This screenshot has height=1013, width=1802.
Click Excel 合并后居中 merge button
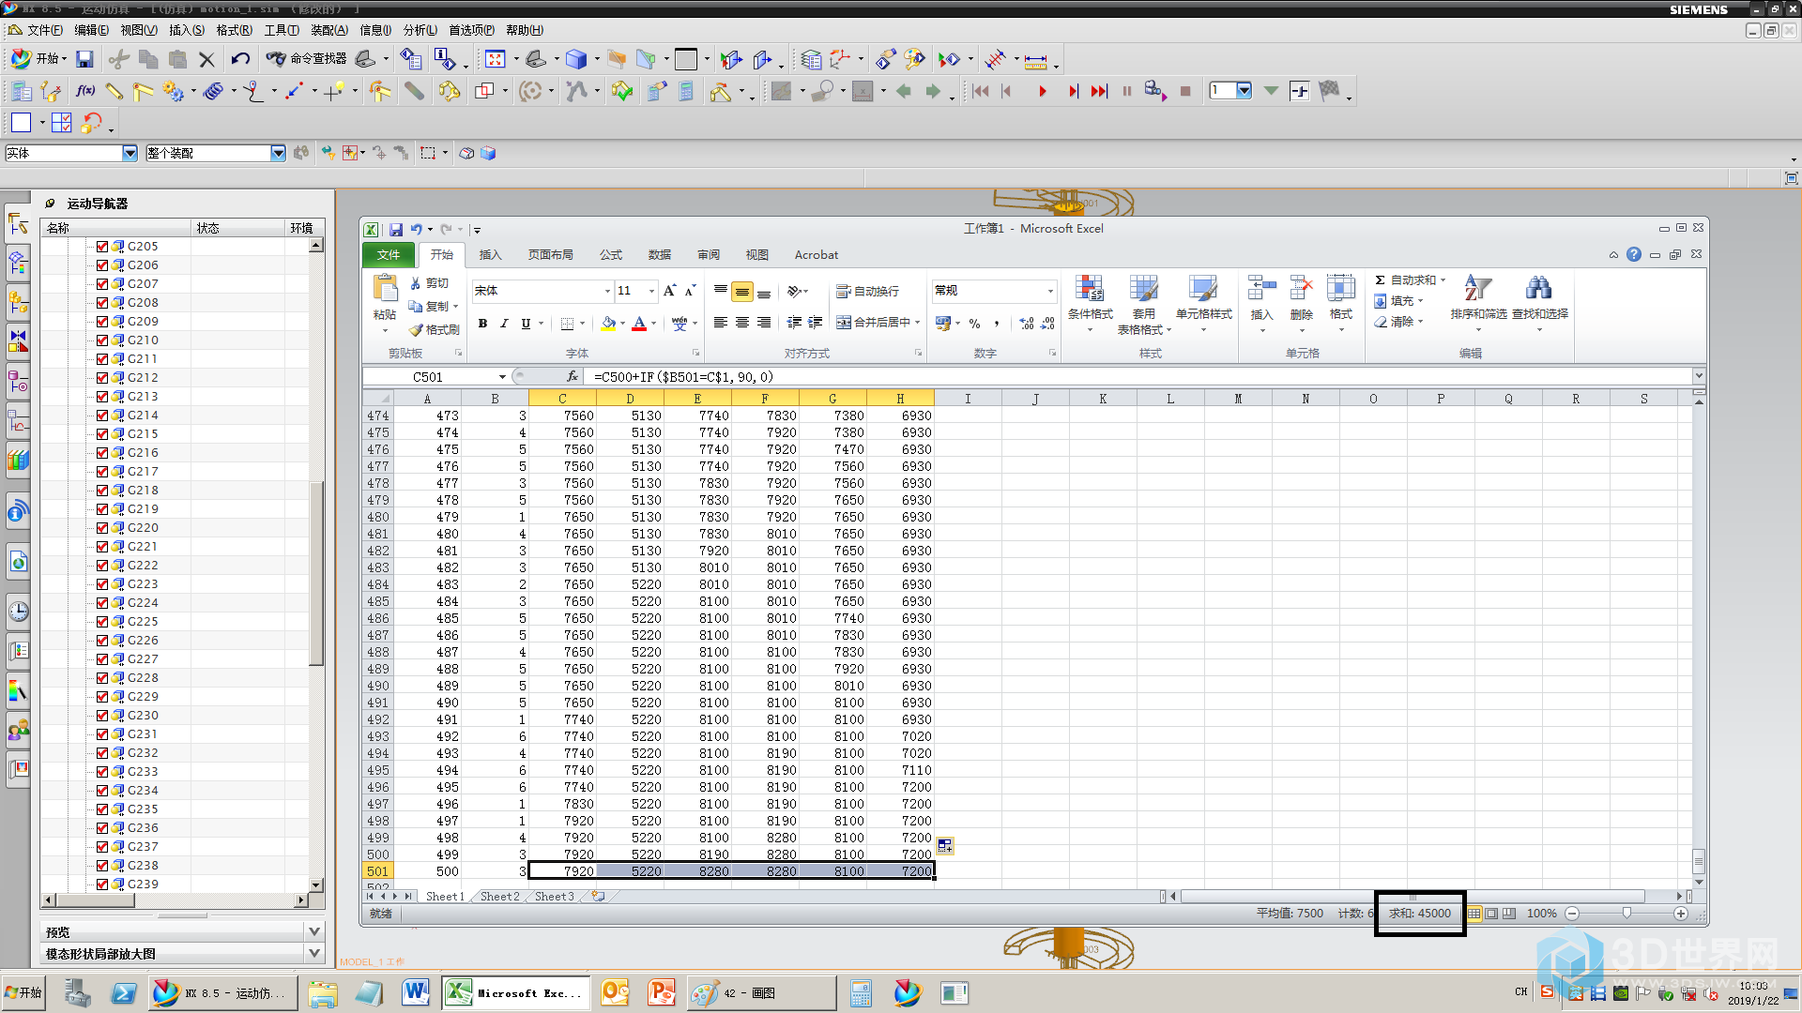[x=878, y=323]
